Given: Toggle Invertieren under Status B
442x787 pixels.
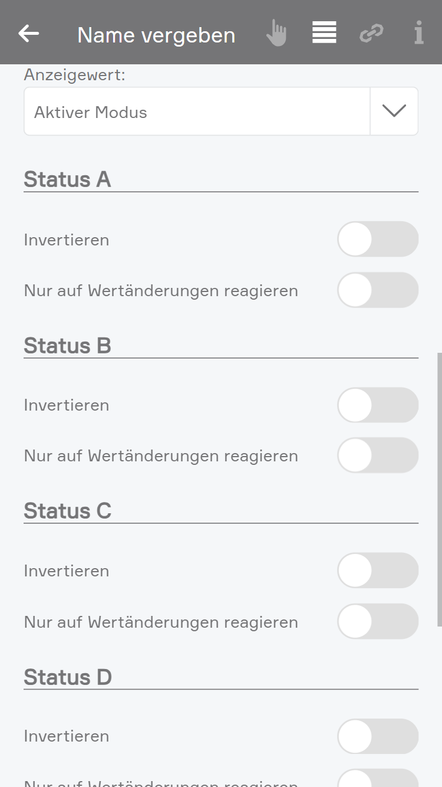Looking at the screenshot, I should tap(378, 405).
